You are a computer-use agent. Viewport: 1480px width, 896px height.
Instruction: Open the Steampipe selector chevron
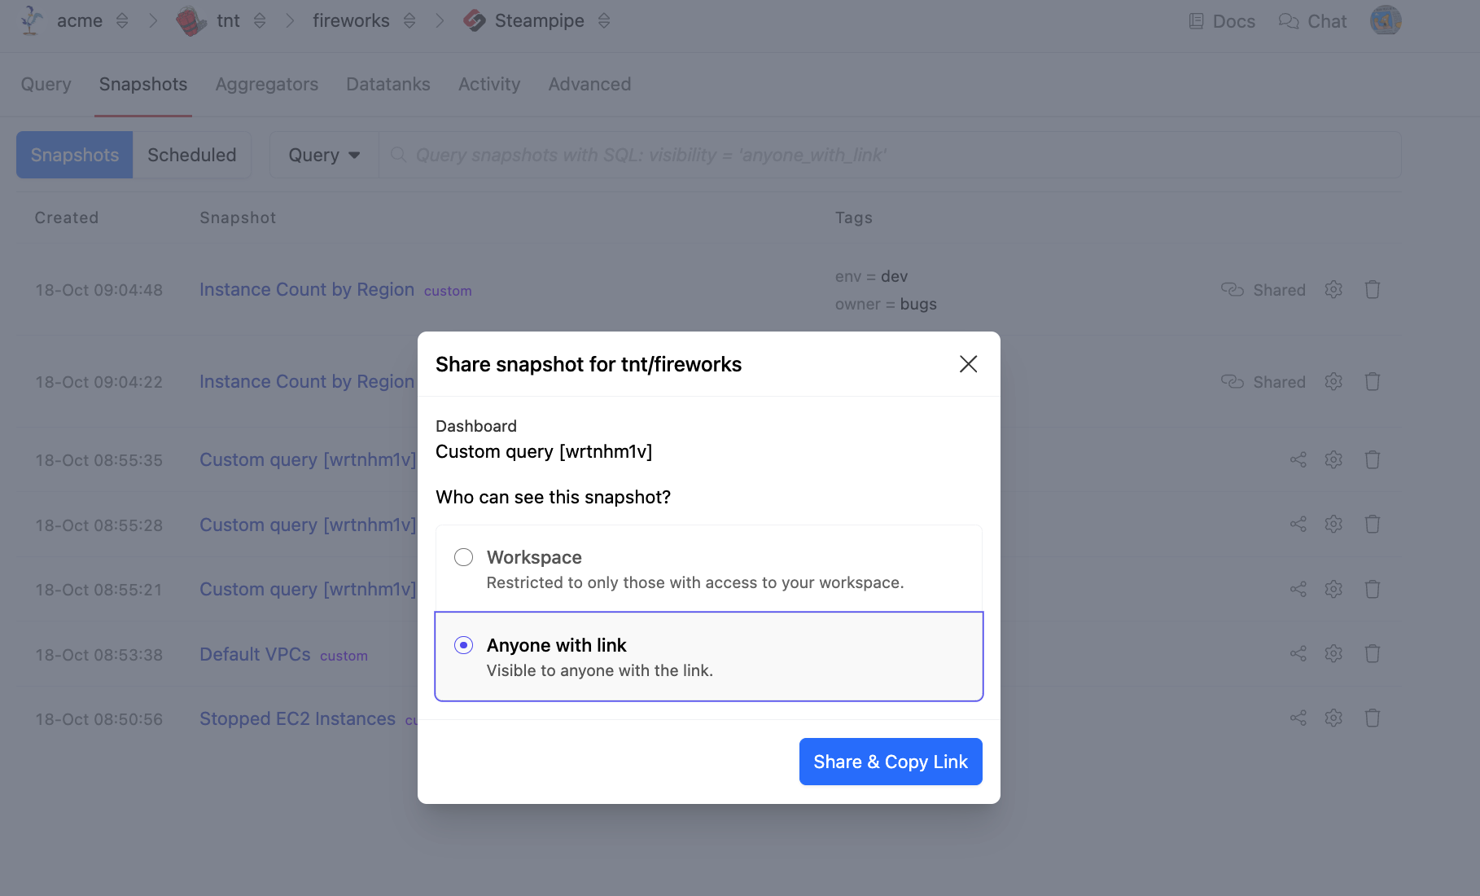tap(604, 21)
